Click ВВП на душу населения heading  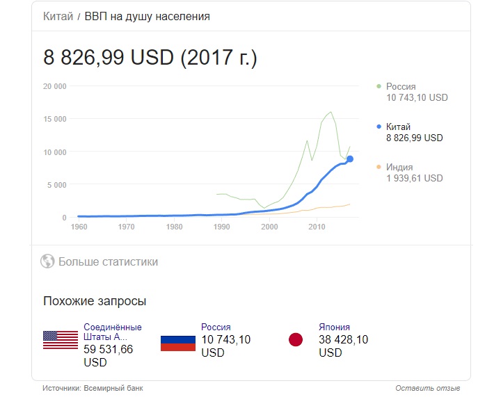click(148, 17)
